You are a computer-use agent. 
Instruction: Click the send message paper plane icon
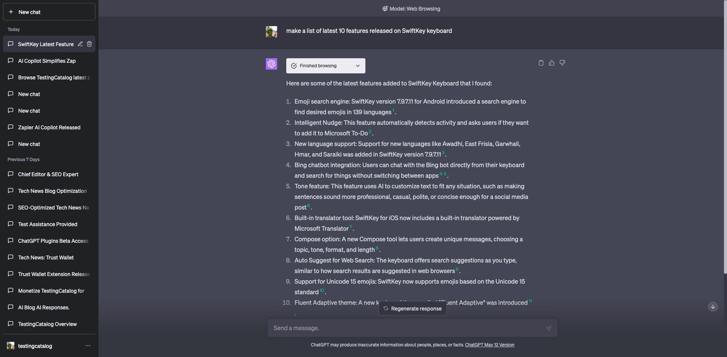pos(548,328)
